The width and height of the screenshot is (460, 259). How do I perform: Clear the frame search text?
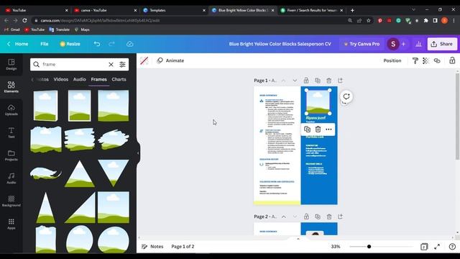click(111, 64)
